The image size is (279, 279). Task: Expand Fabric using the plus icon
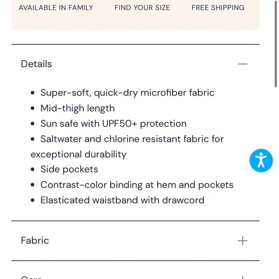tap(242, 241)
